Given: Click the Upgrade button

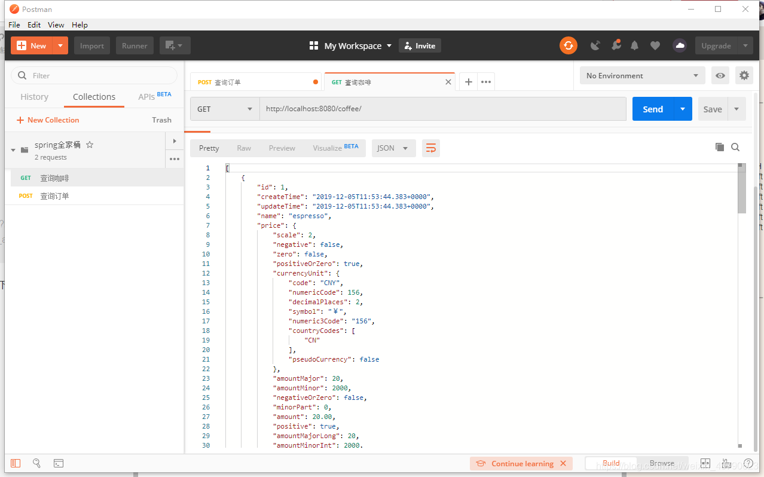Looking at the screenshot, I should [x=716, y=45].
